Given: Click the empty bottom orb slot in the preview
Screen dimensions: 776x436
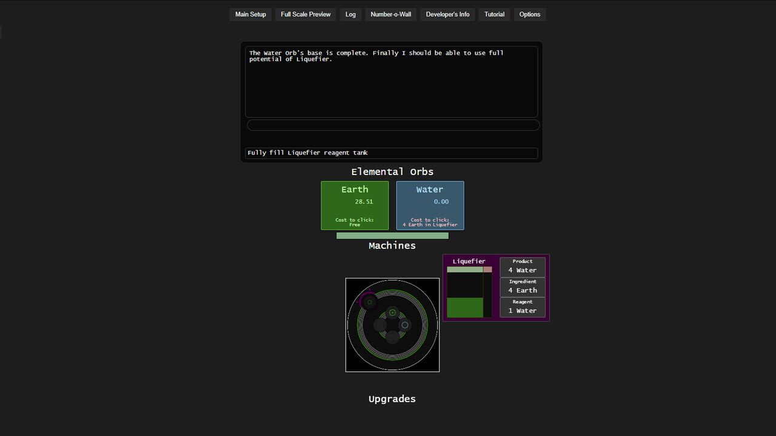Looking at the screenshot, I should tap(392, 337).
